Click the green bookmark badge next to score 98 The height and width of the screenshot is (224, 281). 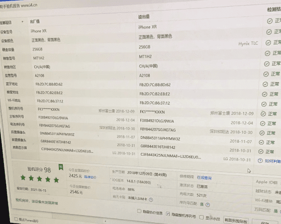[x=61, y=167]
